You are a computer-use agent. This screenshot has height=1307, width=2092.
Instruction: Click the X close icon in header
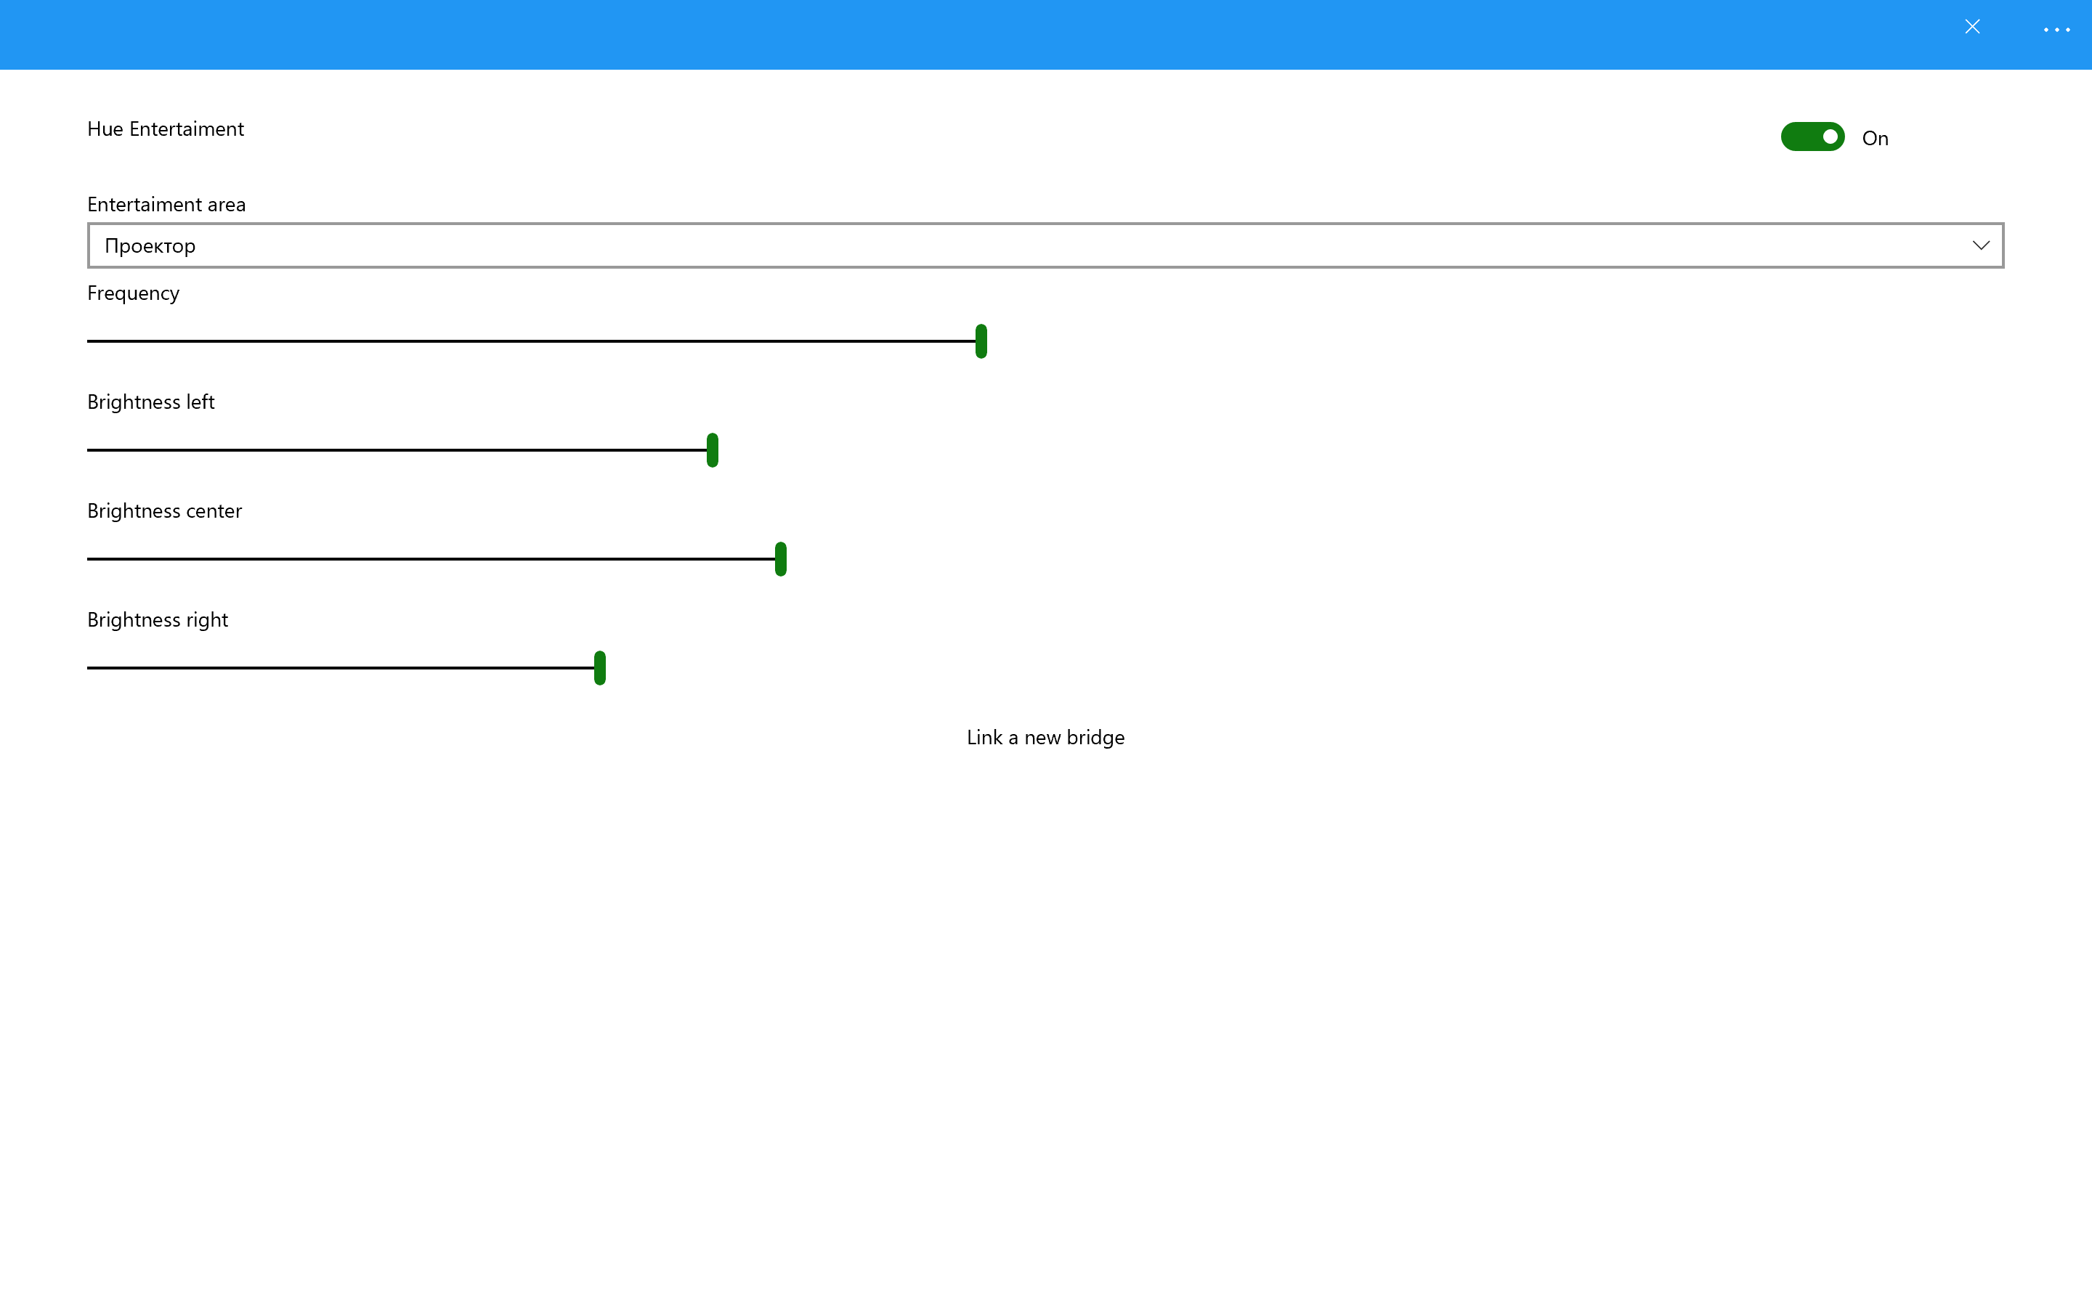pos(1972,27)
